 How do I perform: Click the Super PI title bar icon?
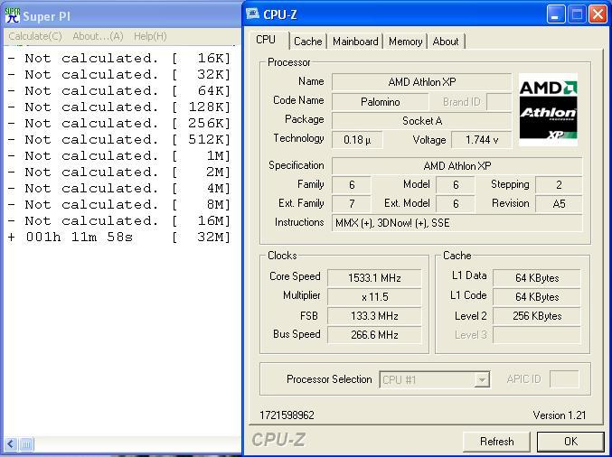click(x=12, y=14)
